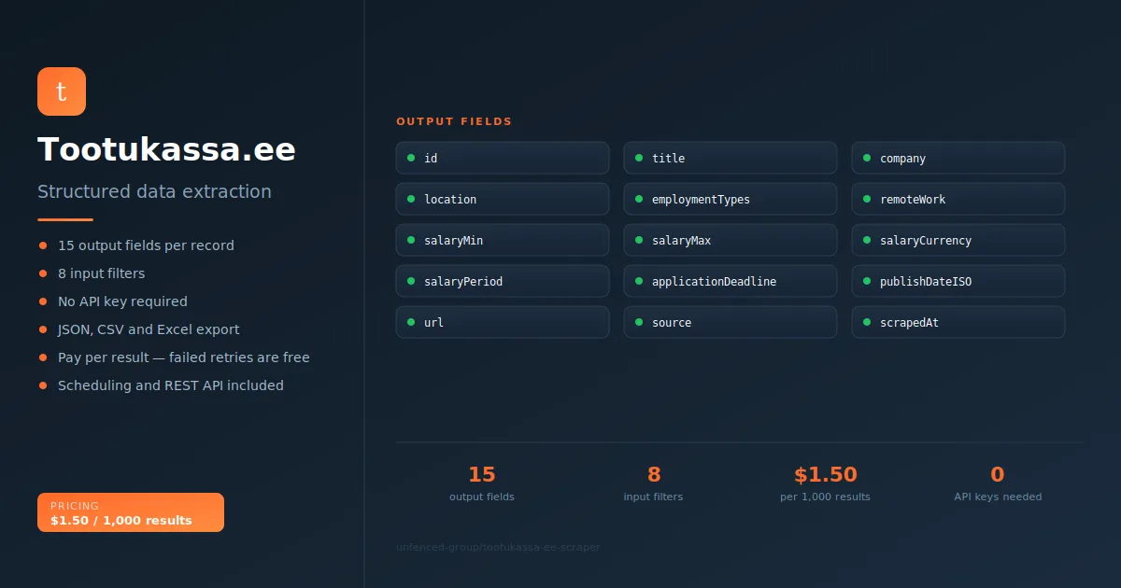Select the 'id' output field chip
The image size is (1121, 588).
click(x=503, y=159)
